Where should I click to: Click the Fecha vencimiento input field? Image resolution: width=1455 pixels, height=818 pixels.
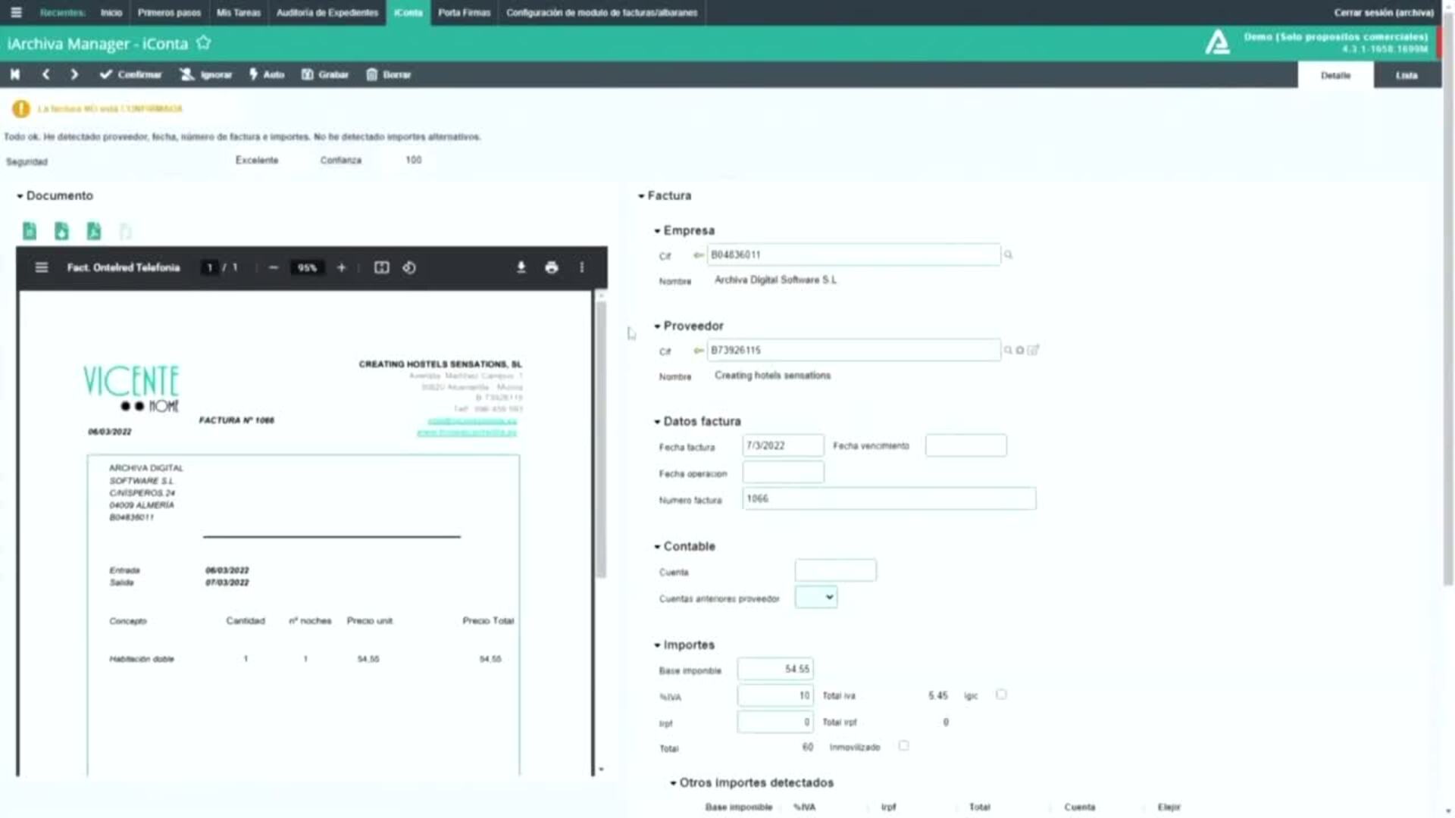point(965,445)
